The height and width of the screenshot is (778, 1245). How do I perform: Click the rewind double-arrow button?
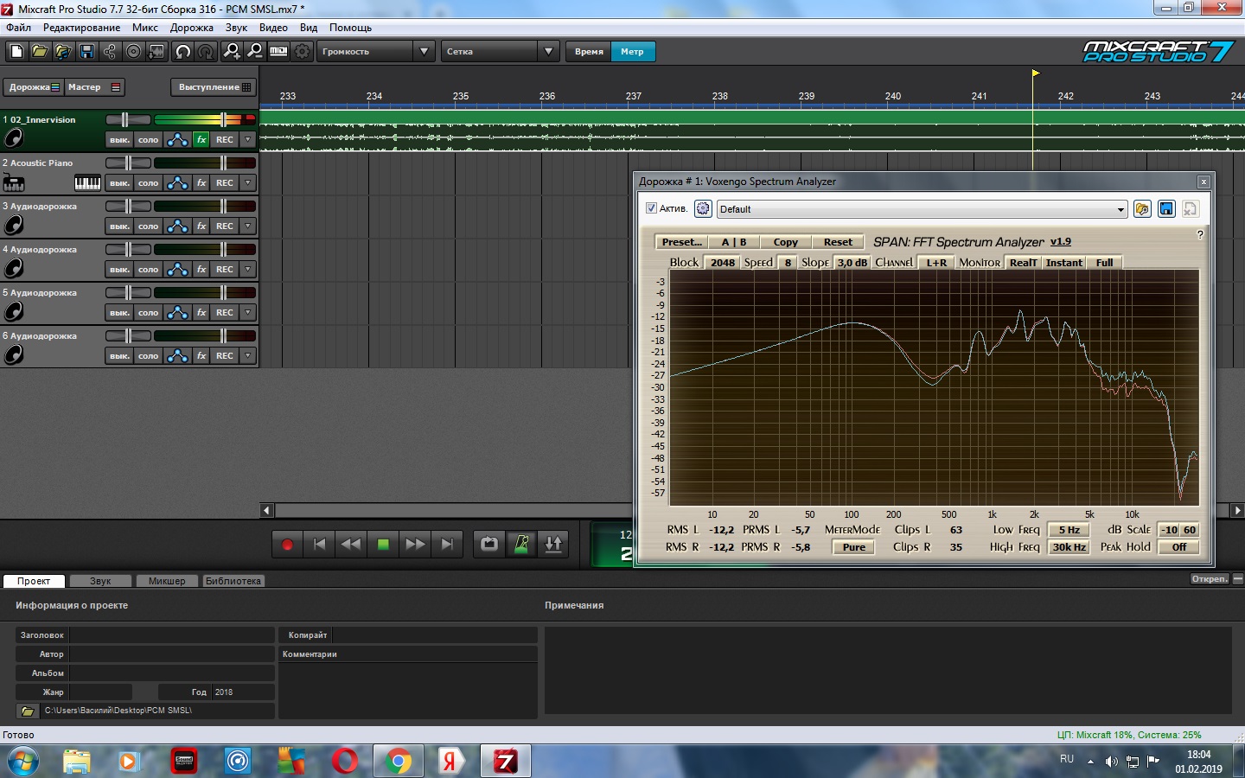pyautogui.click(x=351, y=544)
